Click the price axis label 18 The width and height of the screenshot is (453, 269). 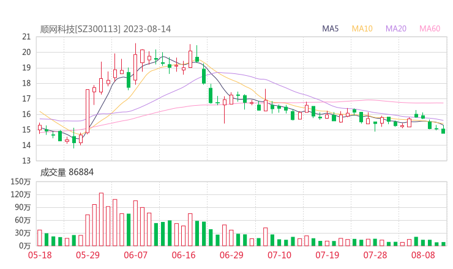[x=26, y=83]
